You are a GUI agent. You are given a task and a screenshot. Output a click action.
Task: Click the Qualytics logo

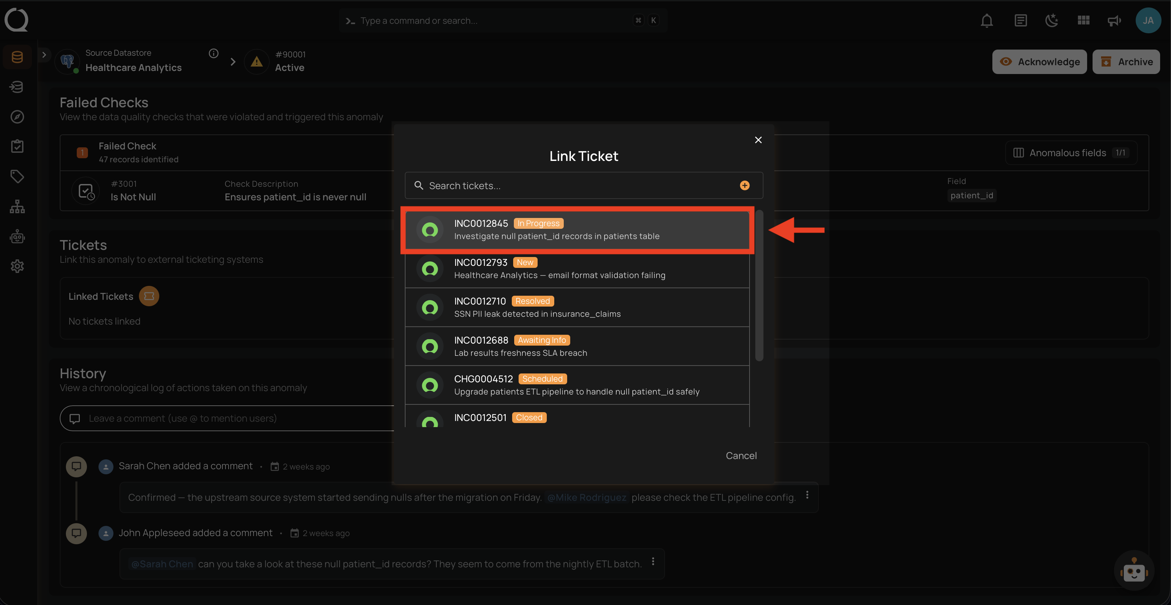(x=16, y=20)
